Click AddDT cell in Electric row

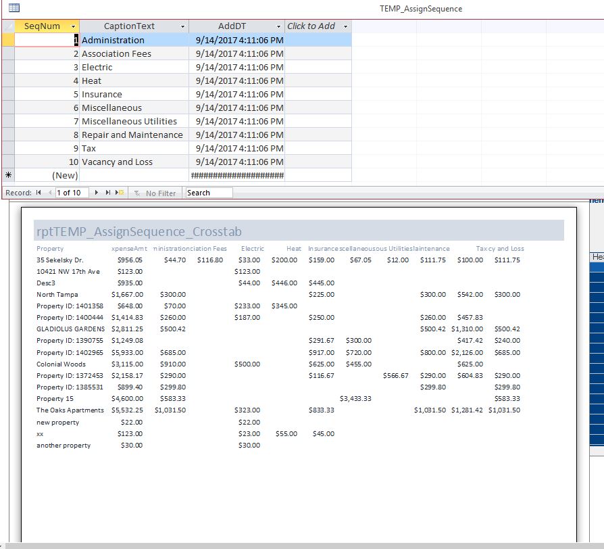click(x=236, y=67)
